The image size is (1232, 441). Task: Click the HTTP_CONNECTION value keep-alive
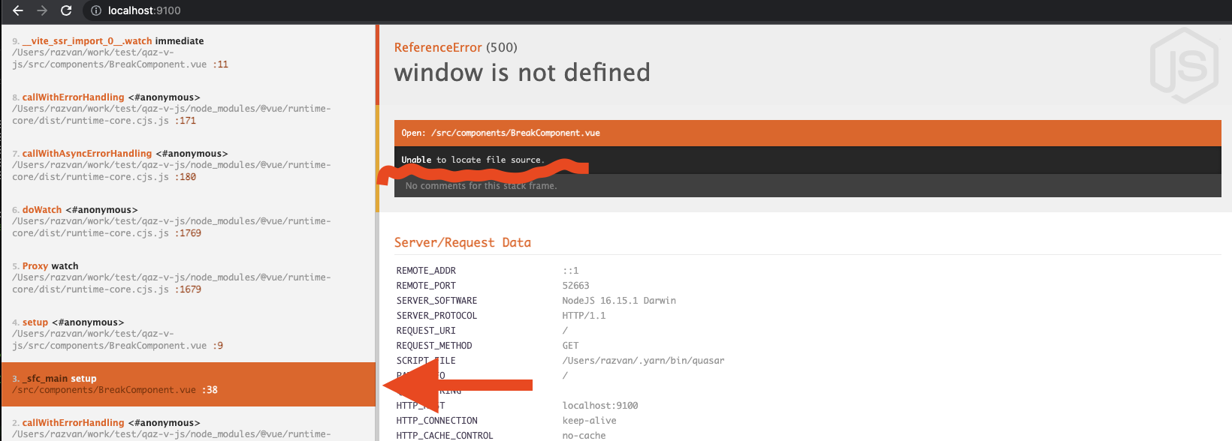589,421
